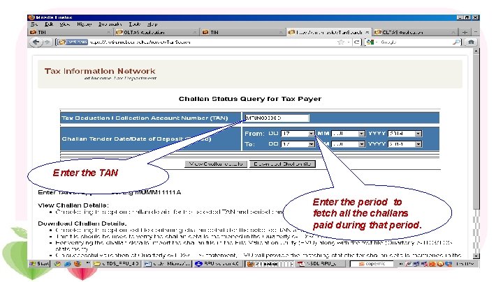This screenshot has height=282, width=503.
Task: Open the File menu
Action: pos(34,24)
